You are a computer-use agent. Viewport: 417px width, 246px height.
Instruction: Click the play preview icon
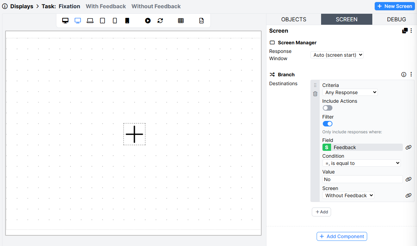[x=147, y=20]
